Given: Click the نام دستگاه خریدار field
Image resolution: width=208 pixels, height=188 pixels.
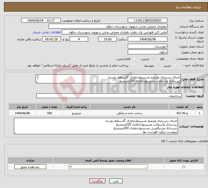Looking at the screenshot, I should [108, 26].
